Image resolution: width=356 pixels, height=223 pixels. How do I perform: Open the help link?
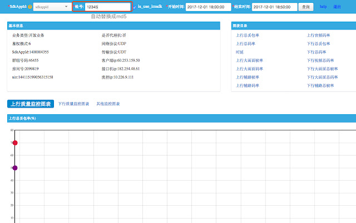pos(323,7)
